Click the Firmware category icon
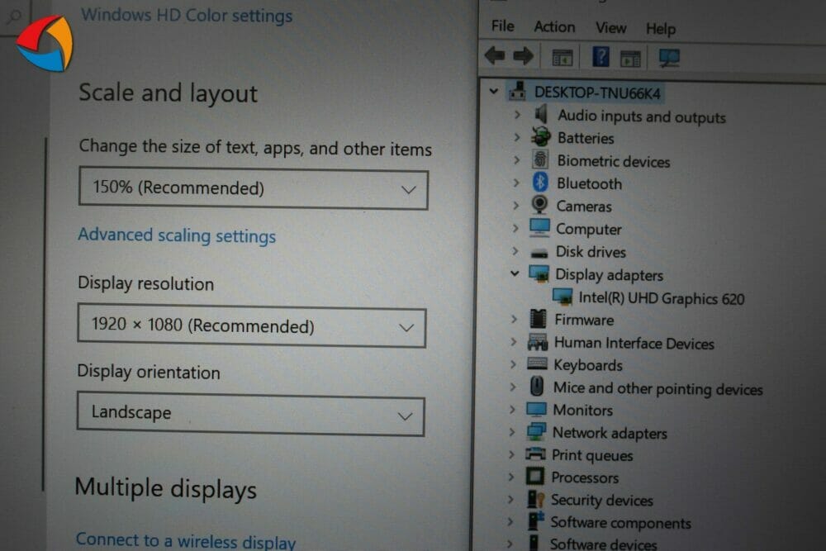 click(538, 319)
